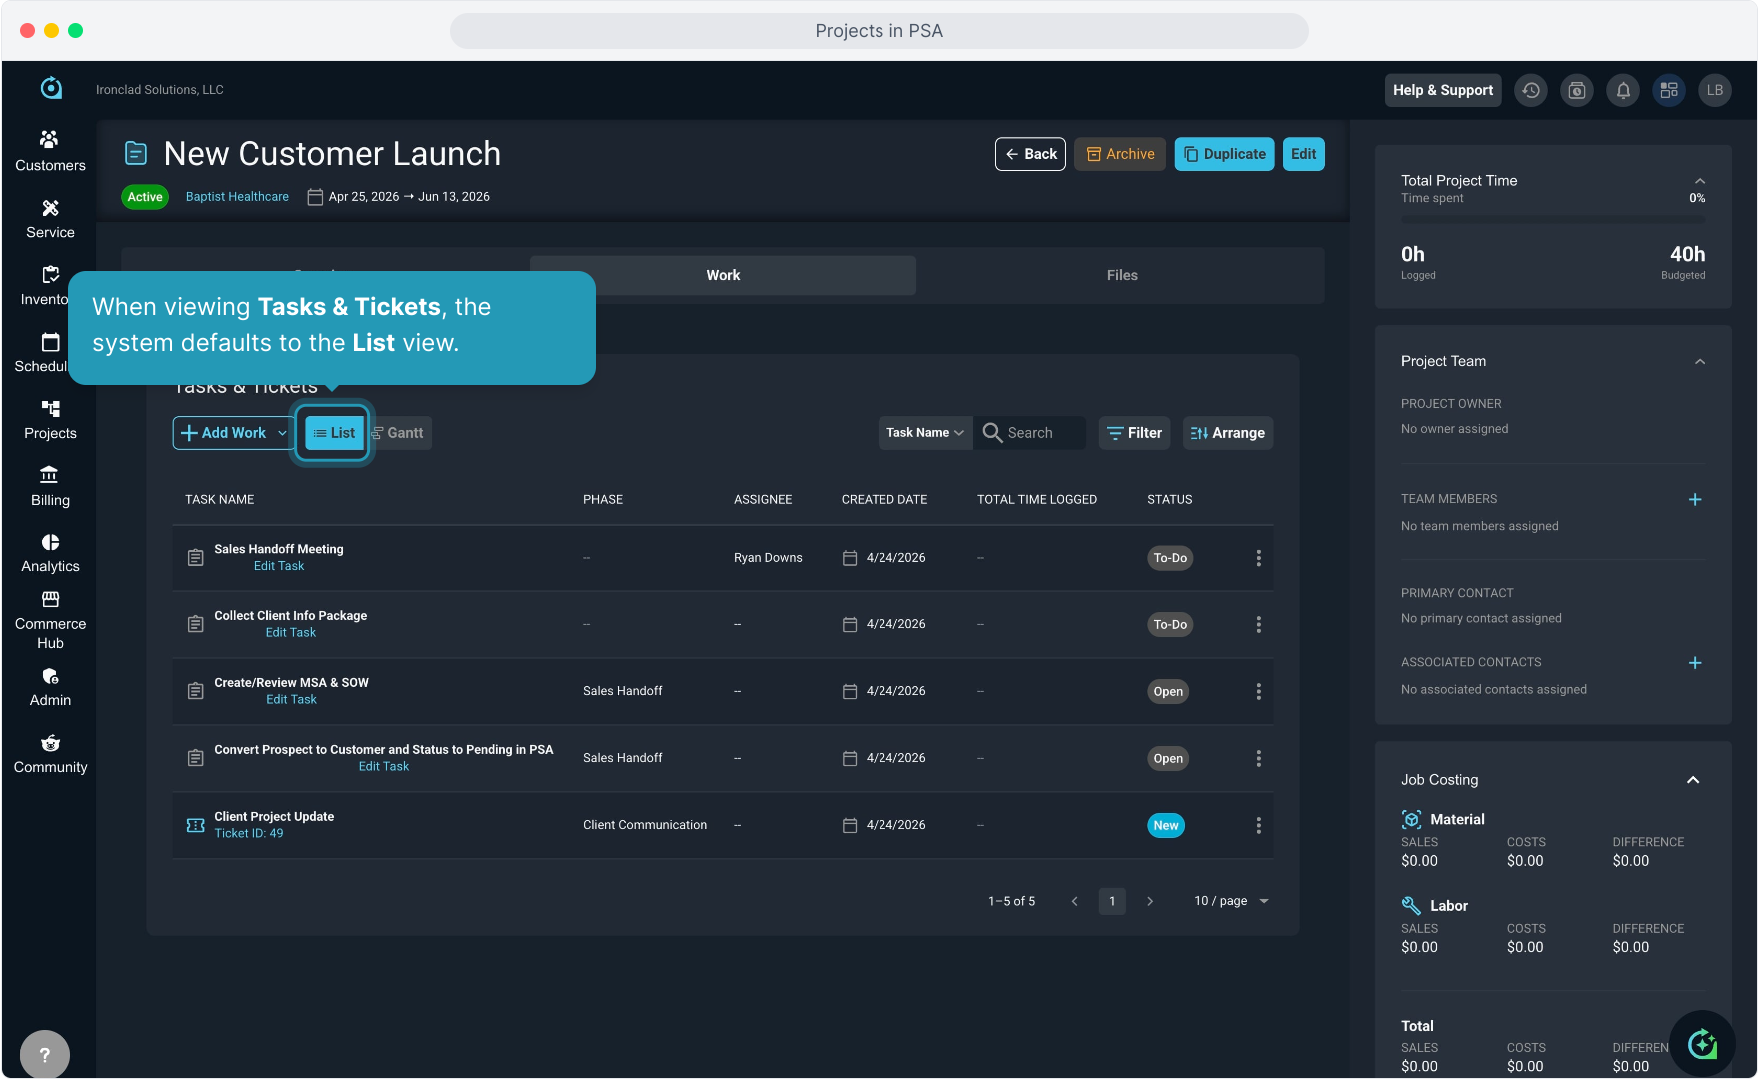Click the Ryan Downs assignee cell
1759x1079 pixels.
tap(768, 558)
